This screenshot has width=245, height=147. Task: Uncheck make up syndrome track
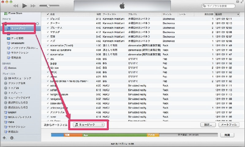click(48, 50)
